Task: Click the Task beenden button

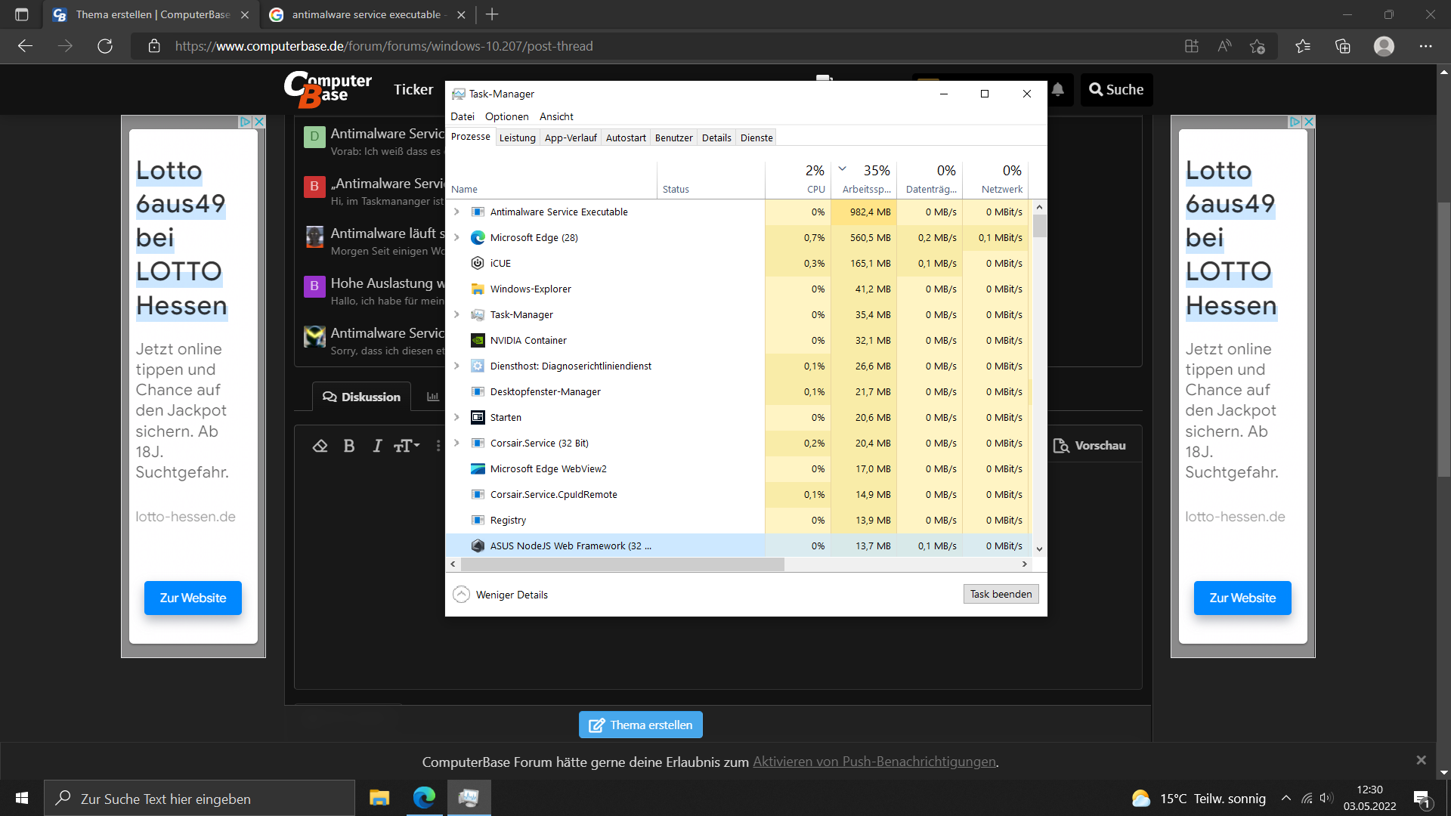Action: click(x=1001, y=594)
